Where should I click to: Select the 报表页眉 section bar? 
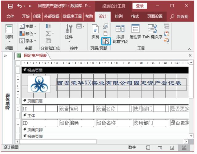pos(105,70)
